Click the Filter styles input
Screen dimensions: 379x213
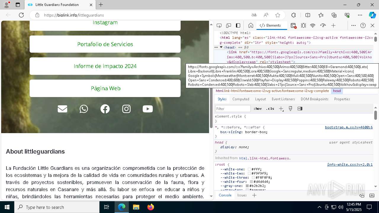pos(233,109)
